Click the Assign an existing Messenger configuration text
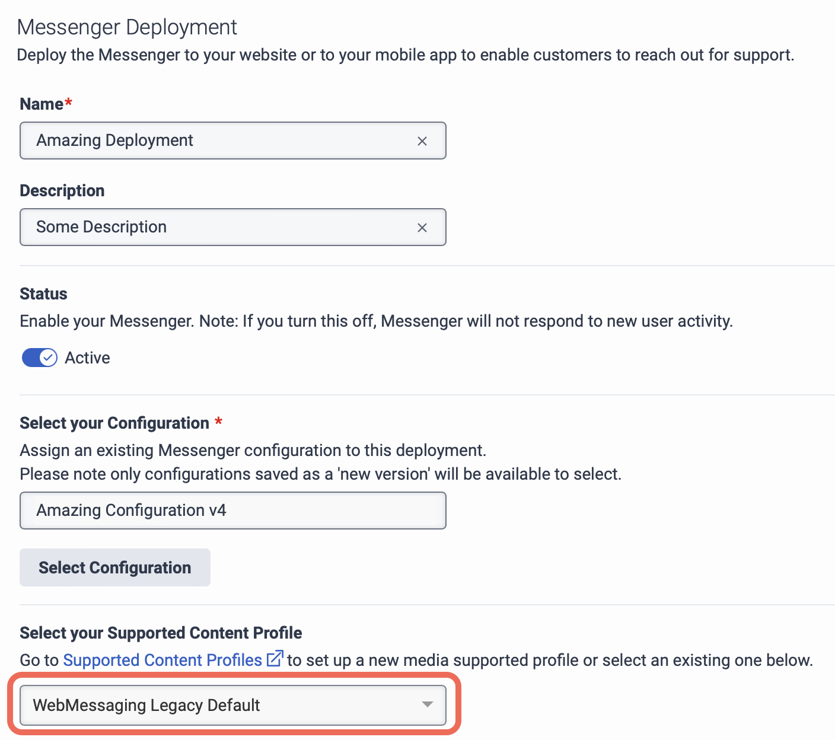Image resolution: width=835 pixels, height=740 pixels. point(253,450)
